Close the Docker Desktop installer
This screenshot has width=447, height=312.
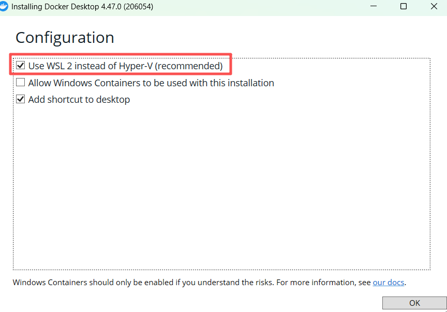pos(434,6)
